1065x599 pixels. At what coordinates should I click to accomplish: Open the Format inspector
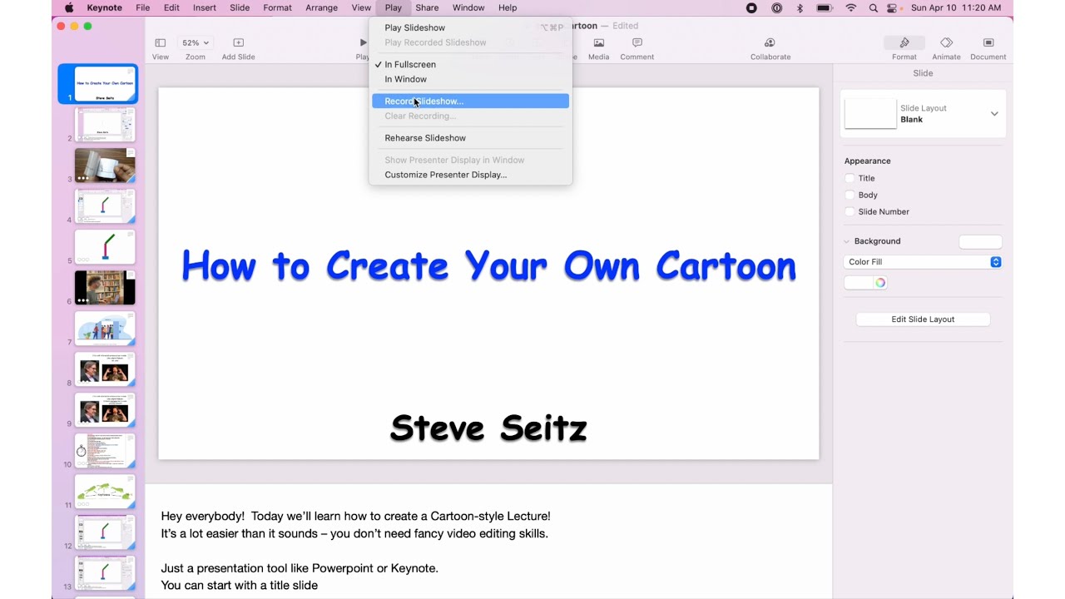pos(904,42)
